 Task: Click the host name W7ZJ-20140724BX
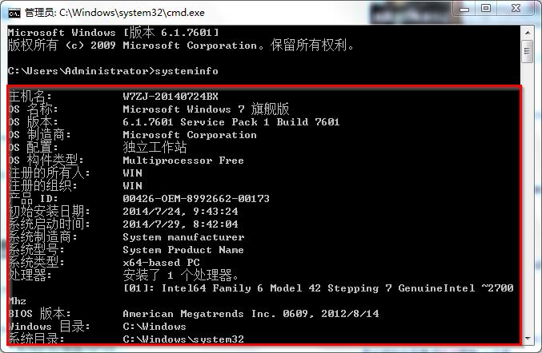[x=170, y=96]
